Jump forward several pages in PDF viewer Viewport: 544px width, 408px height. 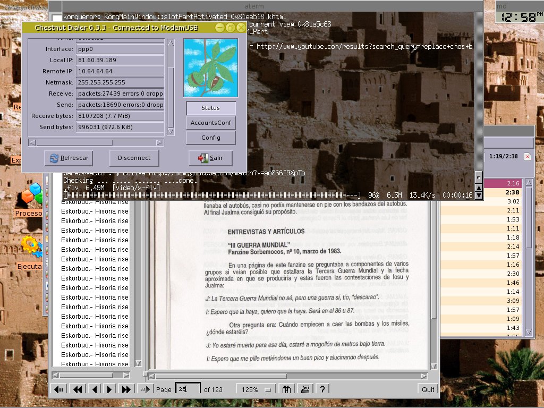pos(126,389)
